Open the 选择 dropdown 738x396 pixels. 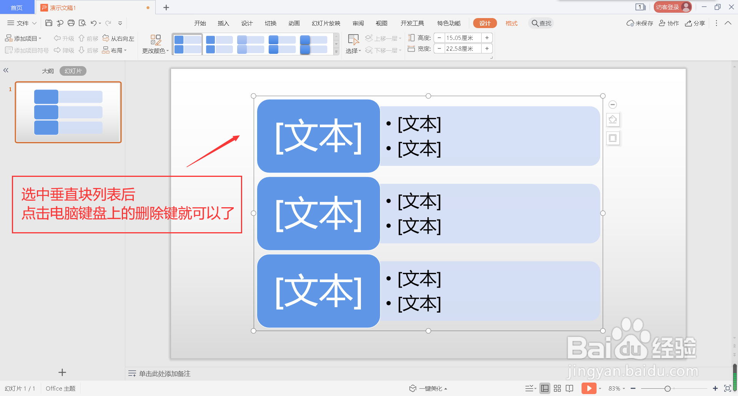(x=353, y=44)
